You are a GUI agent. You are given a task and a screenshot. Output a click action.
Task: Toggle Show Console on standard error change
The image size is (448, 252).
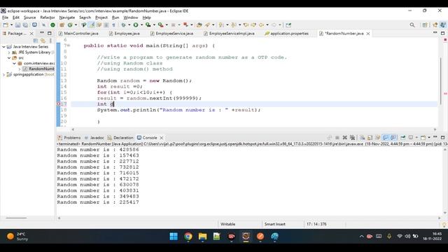[393, 137]
